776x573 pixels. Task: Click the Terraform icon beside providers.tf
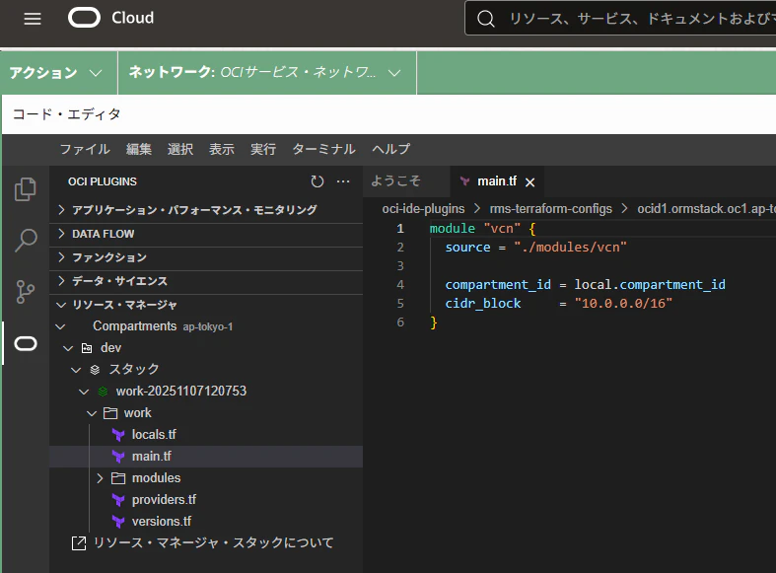tap(118, 500)
